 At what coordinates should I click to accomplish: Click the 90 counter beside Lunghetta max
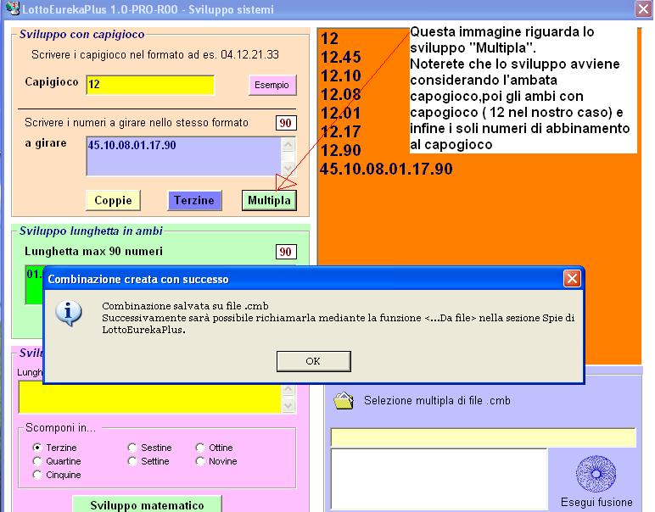pyautogui.click(x=286, y=252)
